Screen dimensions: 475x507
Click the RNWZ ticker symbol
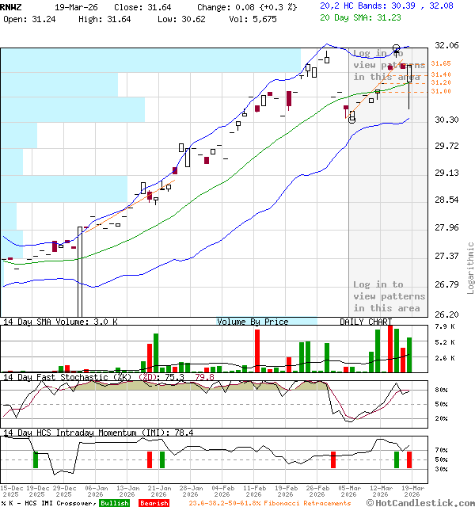click(x=11, y=6)
